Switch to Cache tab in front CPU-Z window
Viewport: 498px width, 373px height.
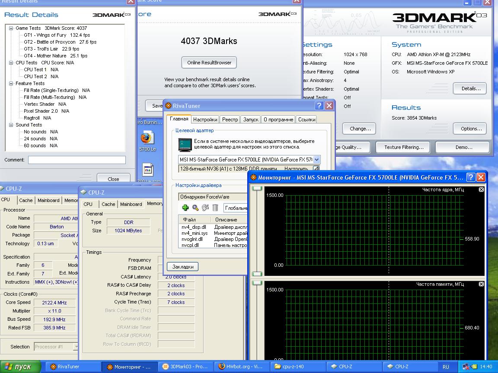pos(109,204)
